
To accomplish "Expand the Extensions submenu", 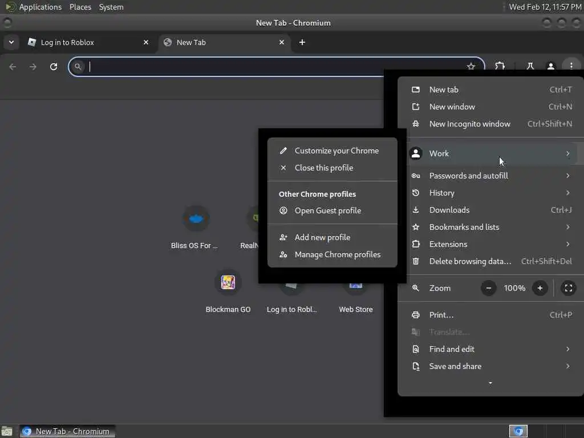I will click(492, 244).
